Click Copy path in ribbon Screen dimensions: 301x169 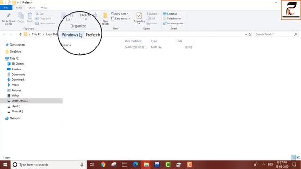point(43,18)
